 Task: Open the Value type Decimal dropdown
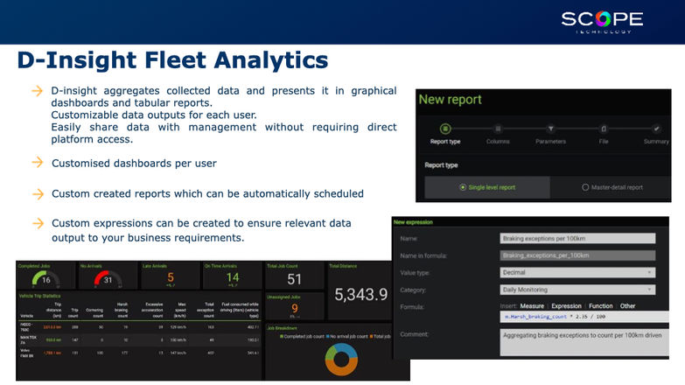(x=577, y=273)
